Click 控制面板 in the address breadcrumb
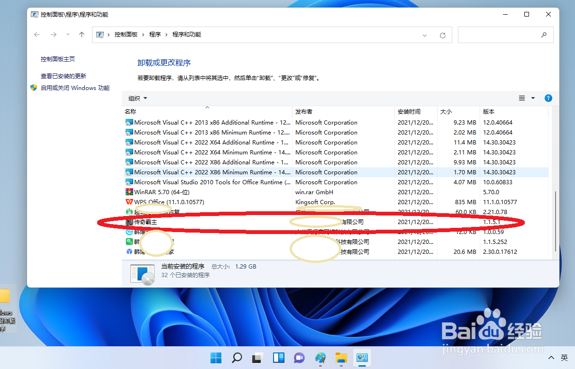Viewport: 575px width, 369px height. tap(126, 35)
